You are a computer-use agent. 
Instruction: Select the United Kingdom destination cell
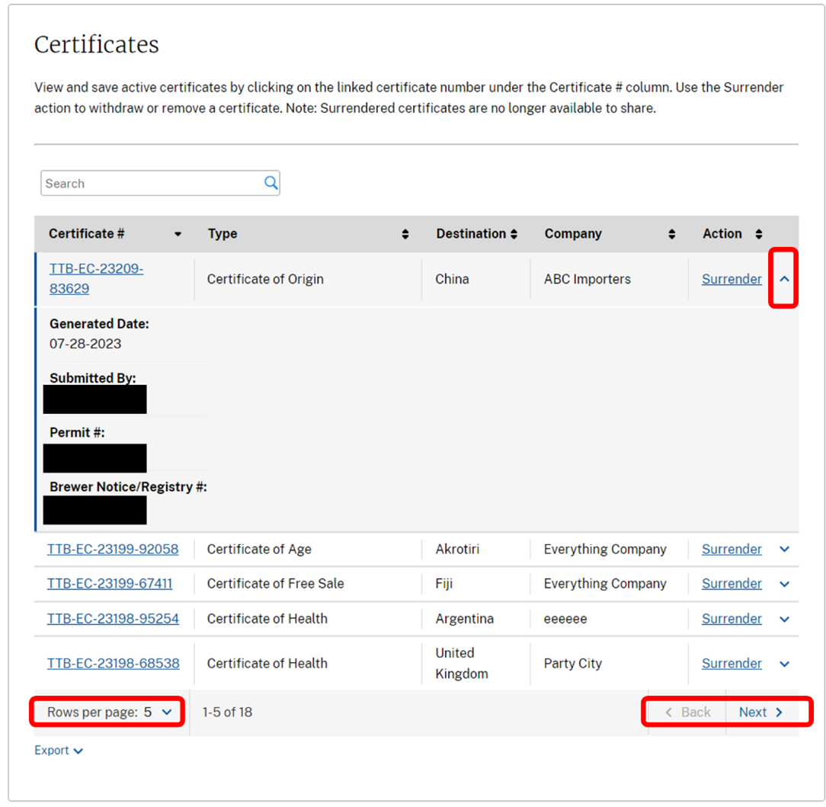pyautogui.click(x=462, y=663)
